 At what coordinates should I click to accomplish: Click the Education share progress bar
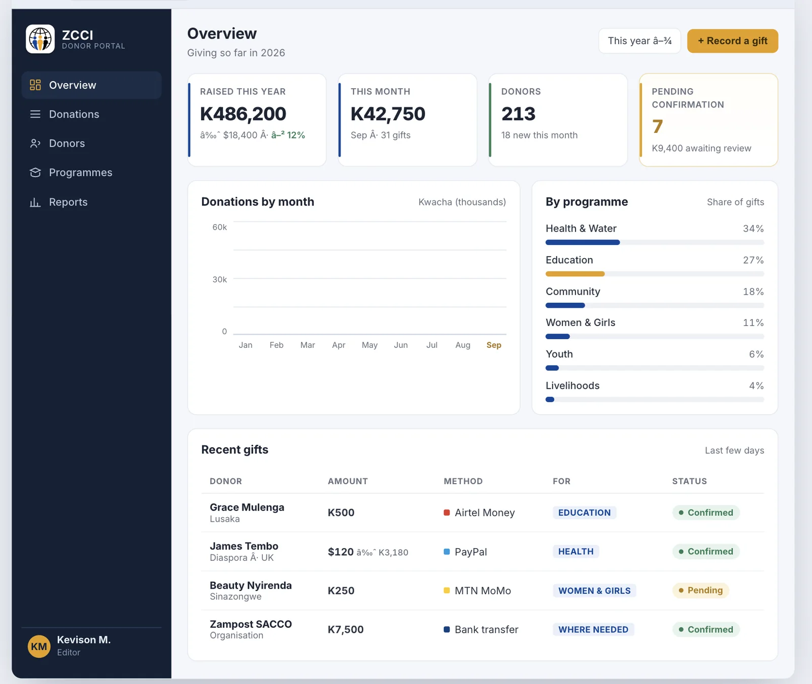[x=655, y=274]
